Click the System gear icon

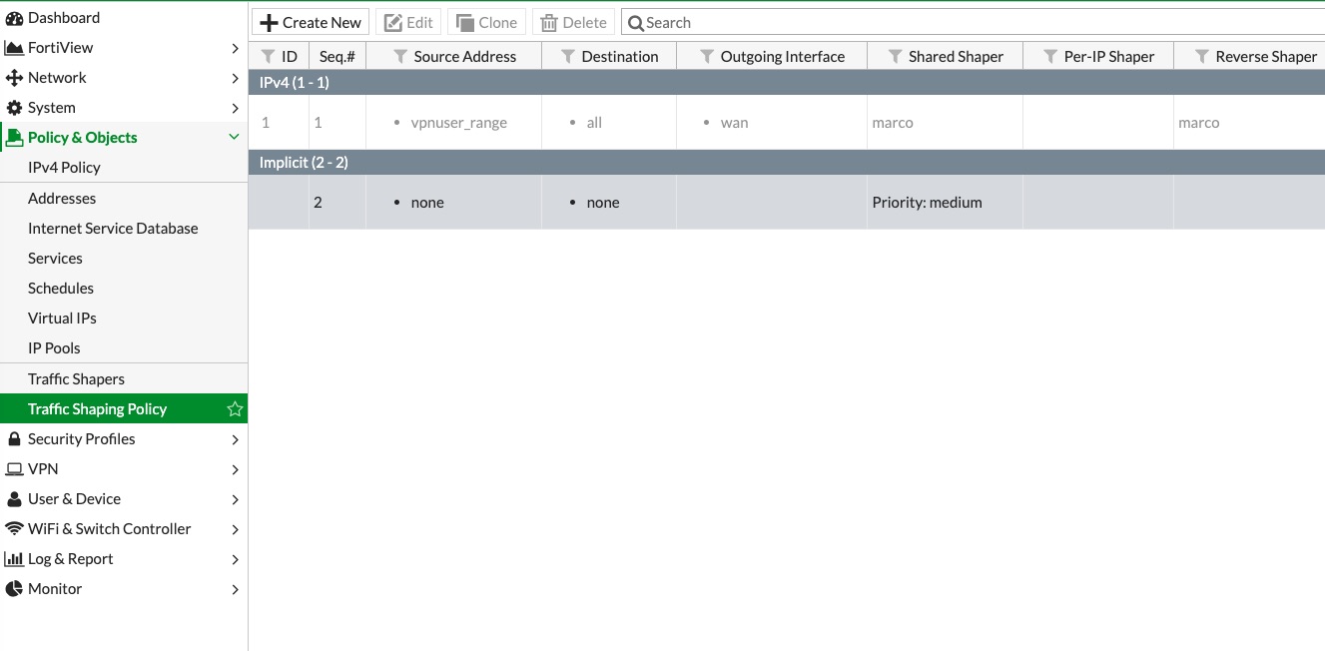(x=14, y=108)
